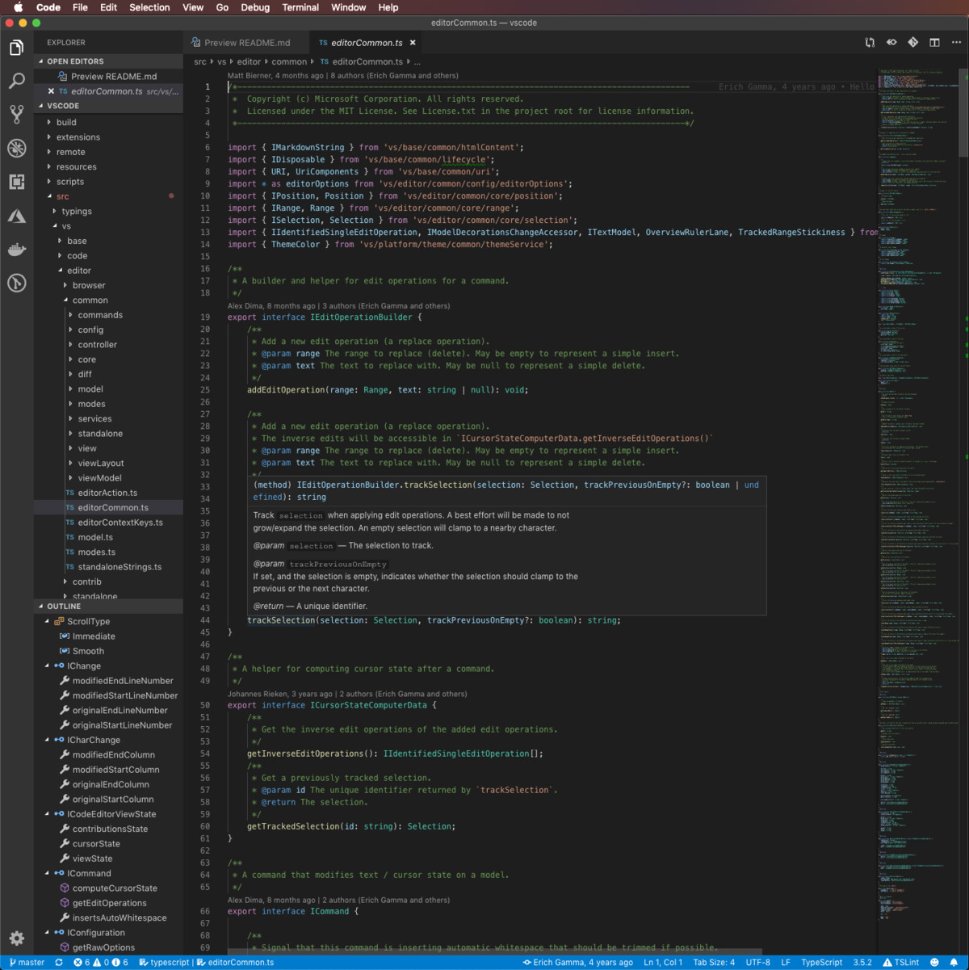
Task: Change the language mode from TypeScript
Action: (821, 962)
